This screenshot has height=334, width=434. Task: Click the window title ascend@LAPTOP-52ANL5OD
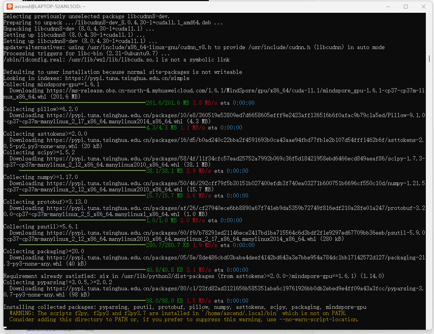[50, 6]
